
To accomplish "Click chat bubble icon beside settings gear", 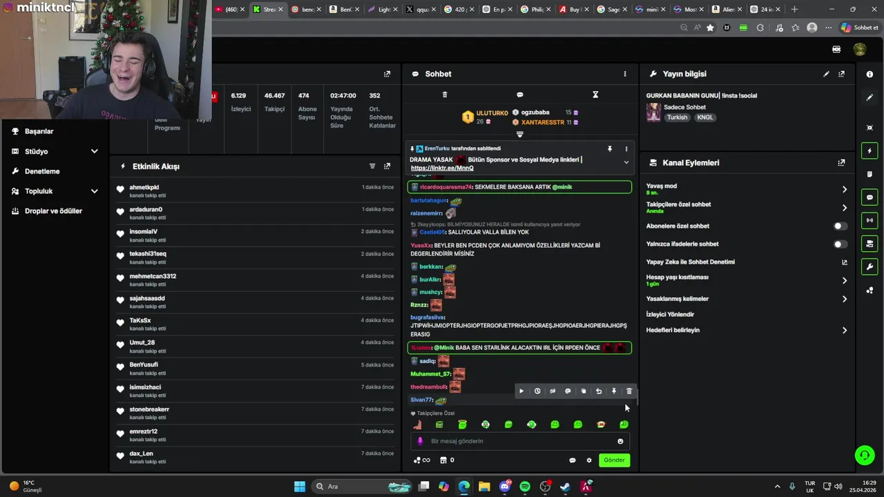I will coord(572,460).
